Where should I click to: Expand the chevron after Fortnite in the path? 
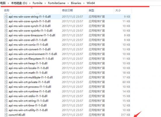pos(45,3)
